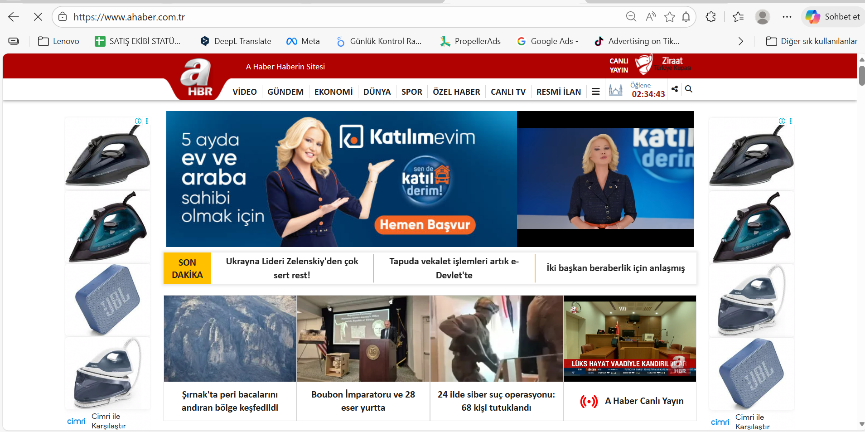Click the share icon in site header
The height and width of the screenshot is (432, 865).
[675, 89]
